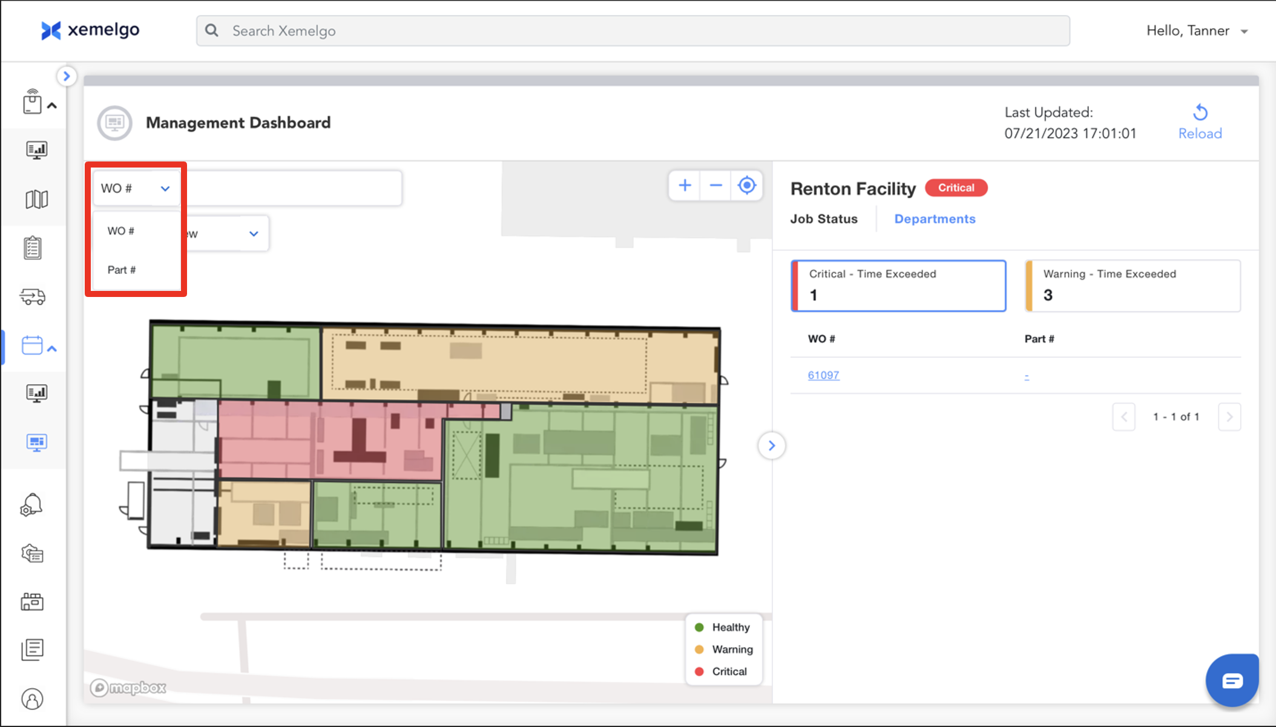Switch to the Job Status tab
This screenshot has height=727, width=1276.
(x=823, y=219)
